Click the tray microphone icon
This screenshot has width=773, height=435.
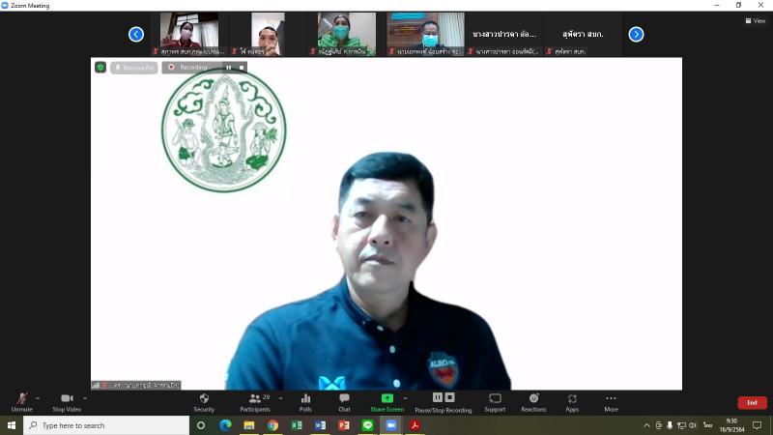tap(670, 425)
